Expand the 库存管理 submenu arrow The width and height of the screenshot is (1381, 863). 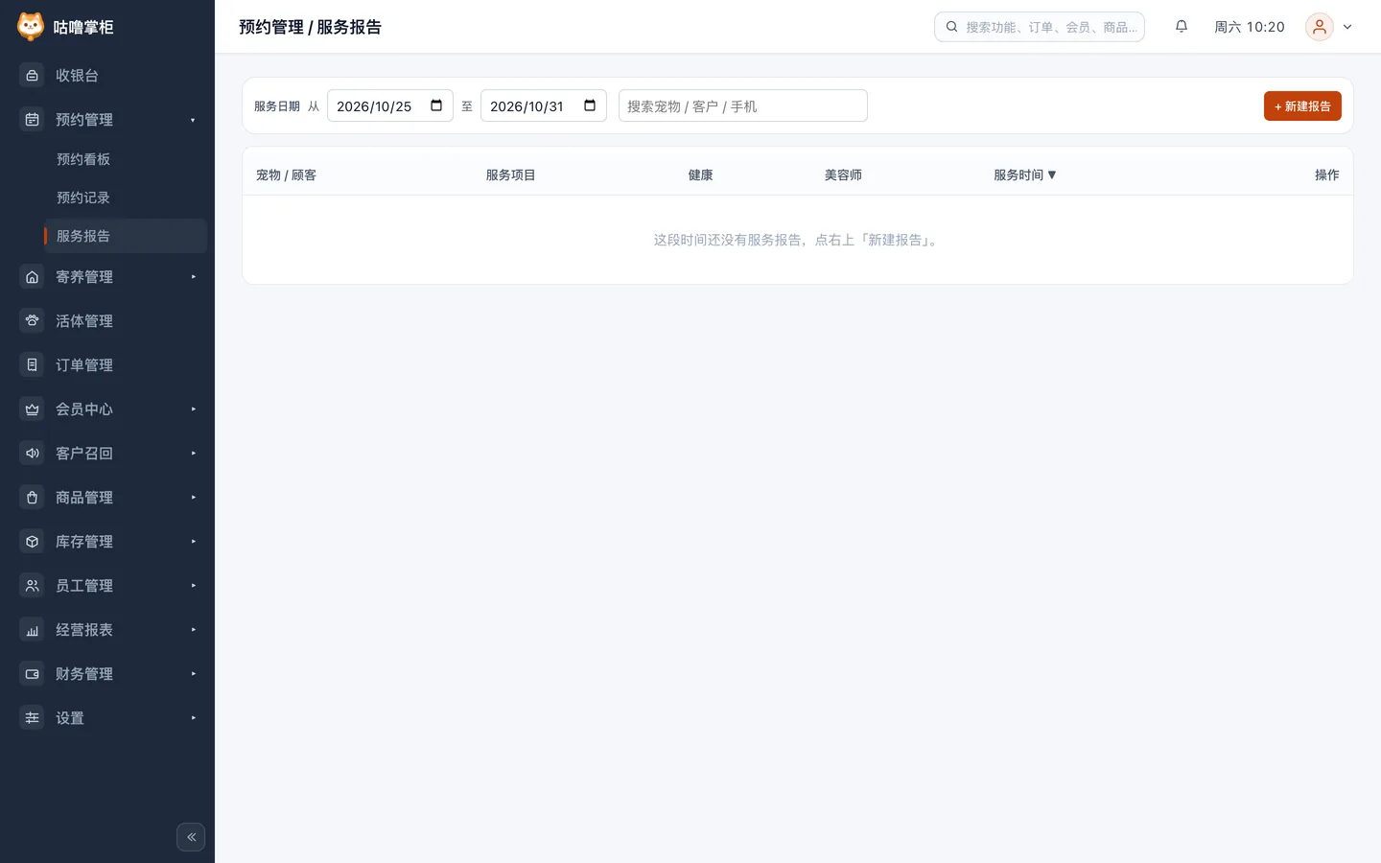tap(193, 542)
